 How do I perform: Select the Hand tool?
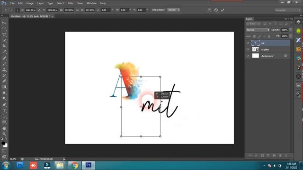click(x=4, y=128)
